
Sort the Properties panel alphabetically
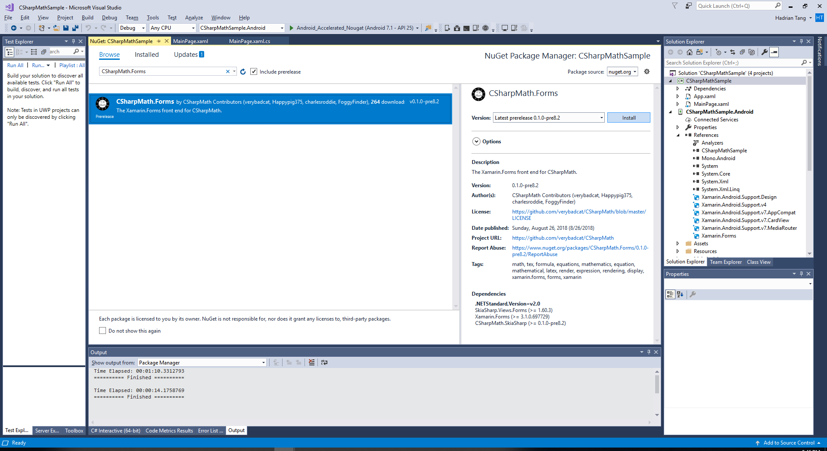680,294
